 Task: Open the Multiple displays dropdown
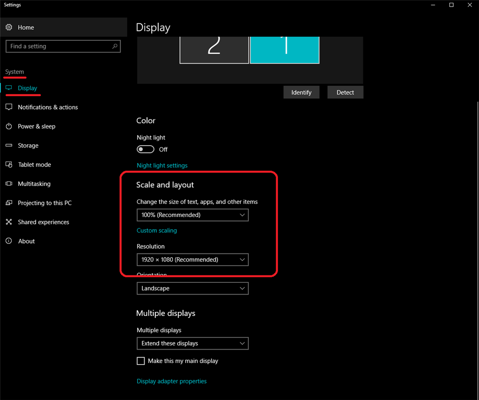click(192, 344)
